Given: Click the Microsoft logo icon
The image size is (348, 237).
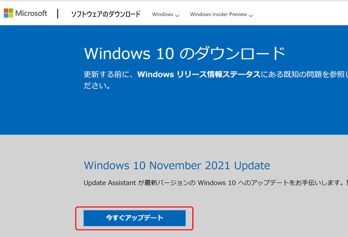Looking at the screenshot, I should pos(8,13).
